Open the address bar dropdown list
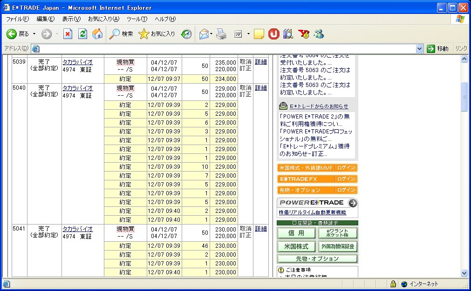 click(419, 48)
